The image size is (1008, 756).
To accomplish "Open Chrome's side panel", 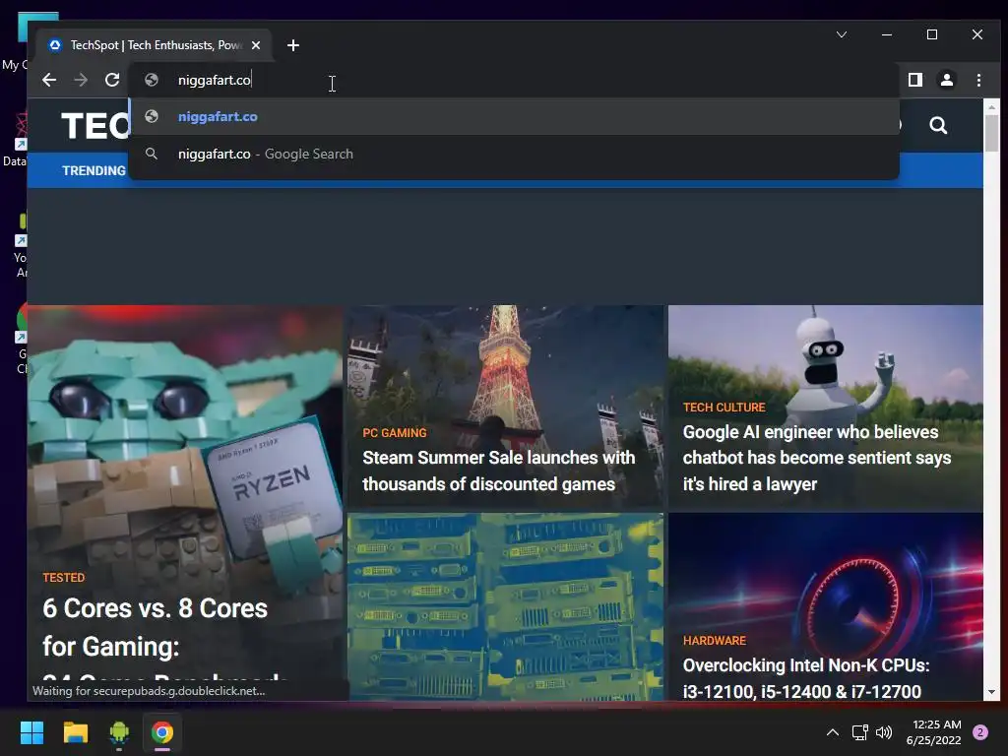I will [914, 80].
